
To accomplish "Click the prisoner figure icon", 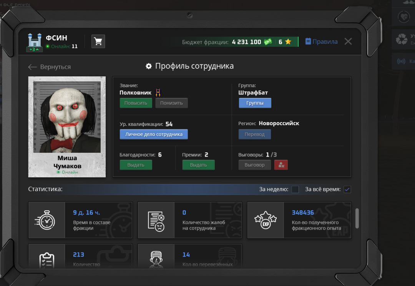I will 156,260.
